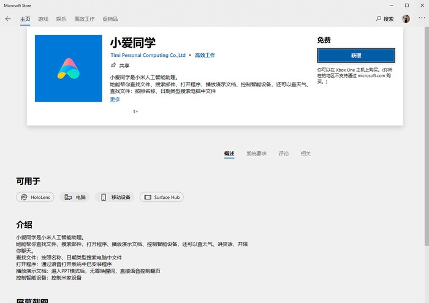Switch to the 系统要求 section
The width and height of the screenshot is (429, 303).
click(256, 154)
